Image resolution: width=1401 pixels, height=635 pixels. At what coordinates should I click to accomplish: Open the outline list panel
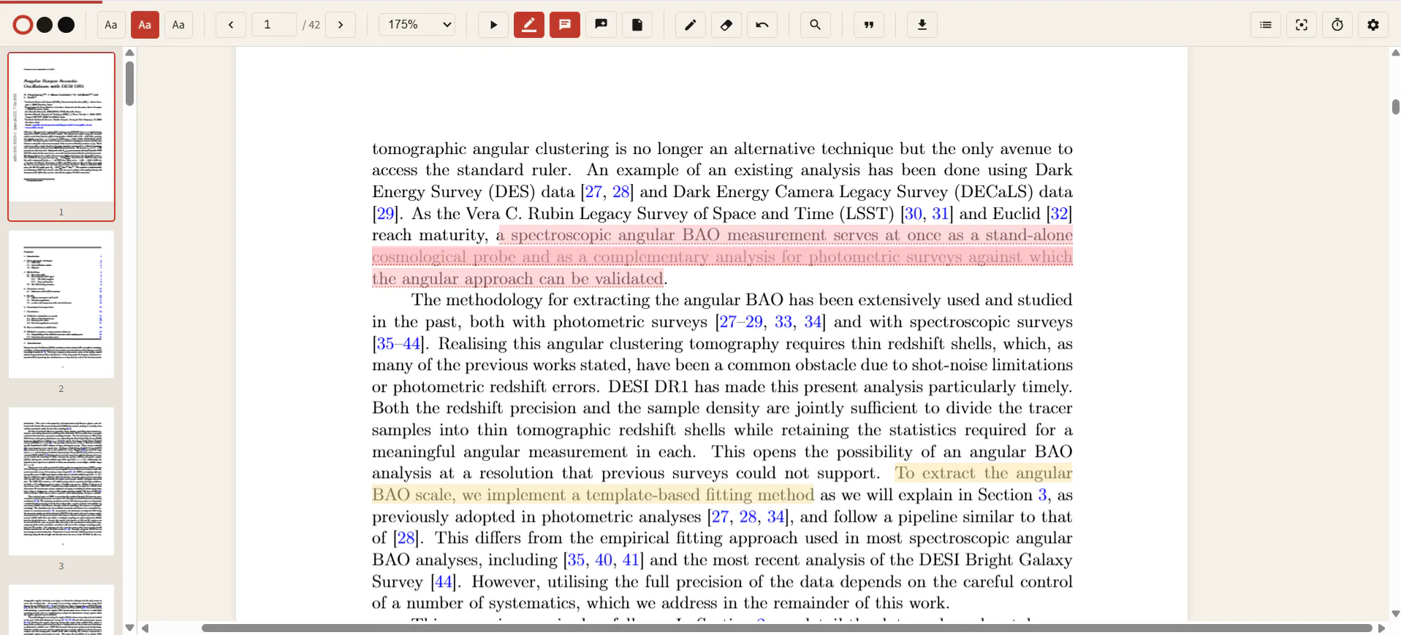1266,25
